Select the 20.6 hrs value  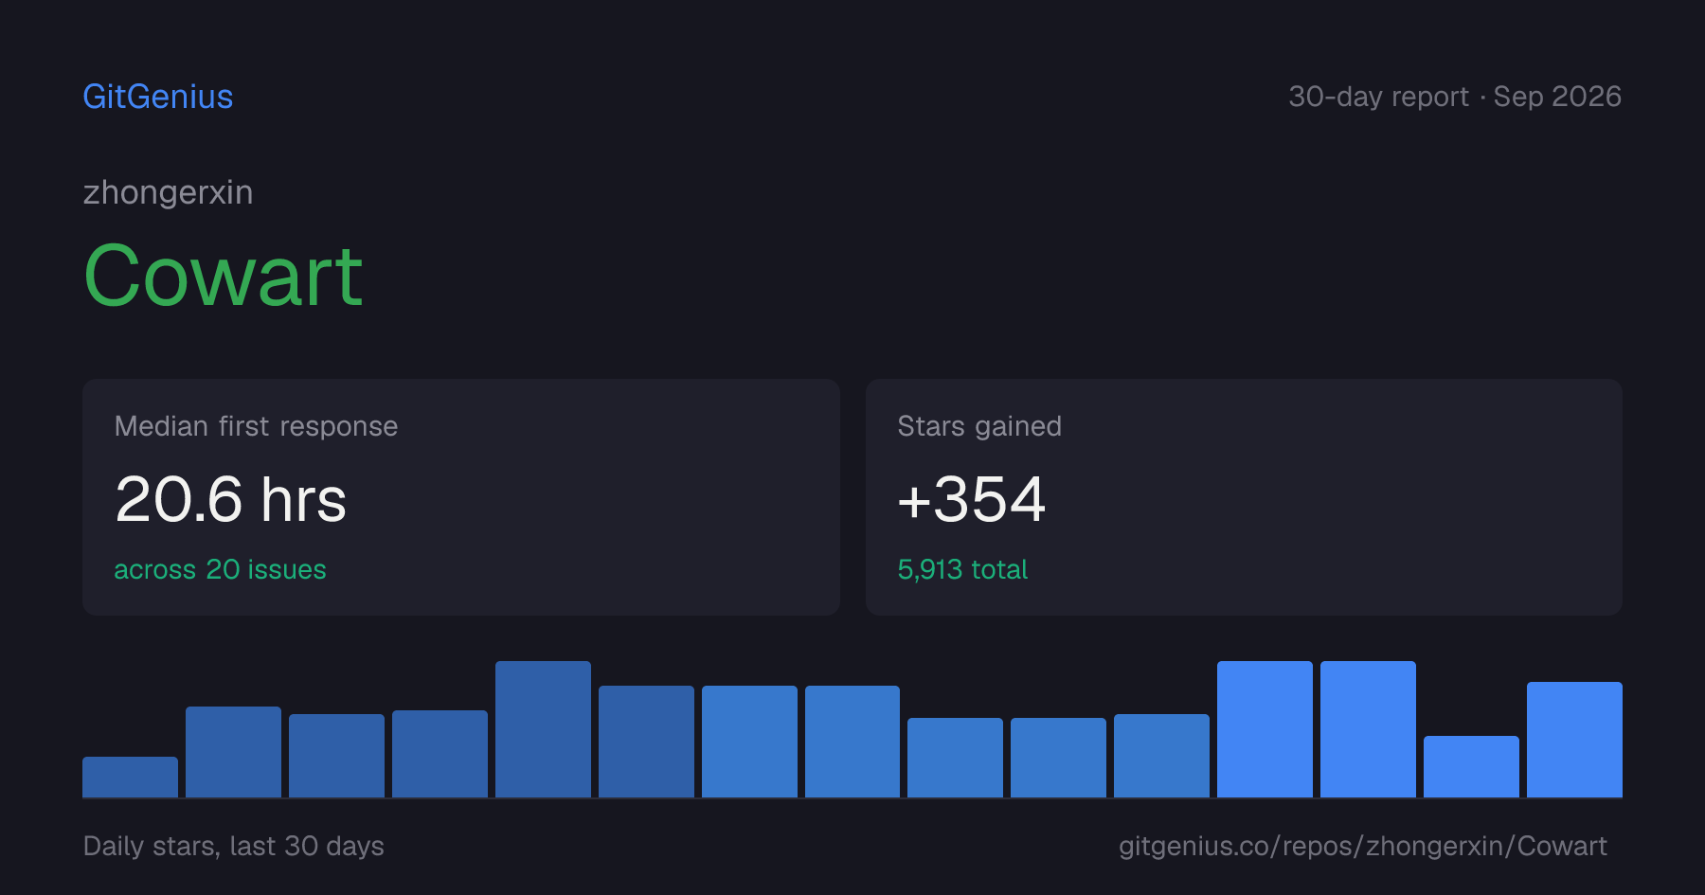click(230, 499)
